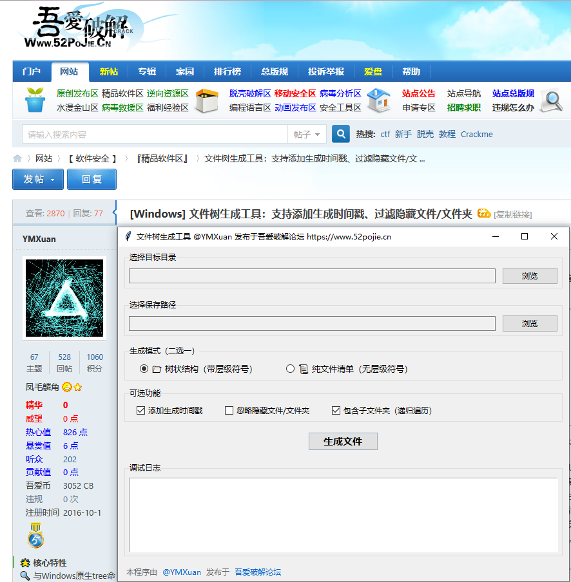The image size is (571, 582).
Task: Open the 病毒分析区 link
Action: [x=340, y=93]
